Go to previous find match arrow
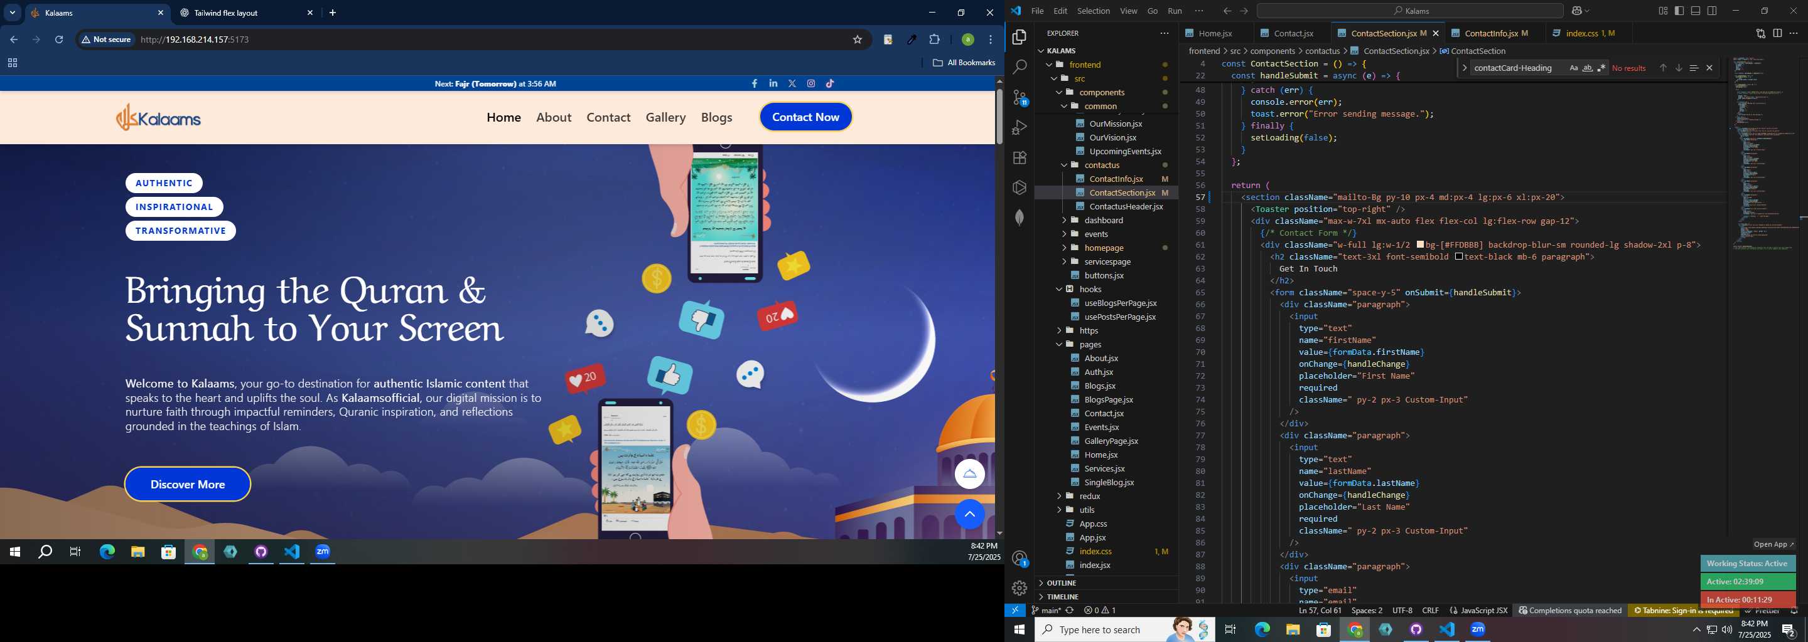The width and height of the screenshot is (1808, 642). point(1663,68)
